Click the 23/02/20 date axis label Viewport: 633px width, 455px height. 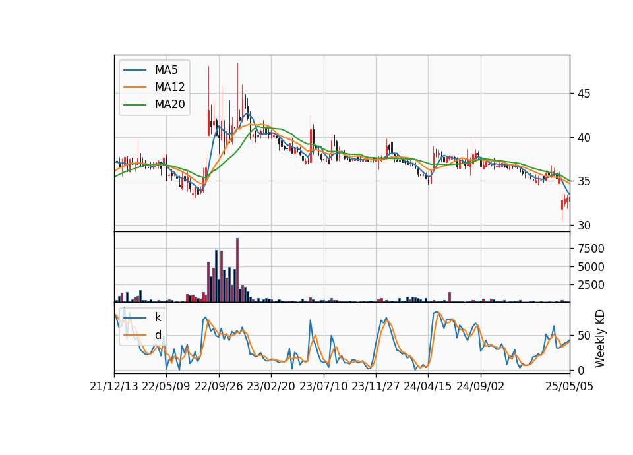coord(271,386)
